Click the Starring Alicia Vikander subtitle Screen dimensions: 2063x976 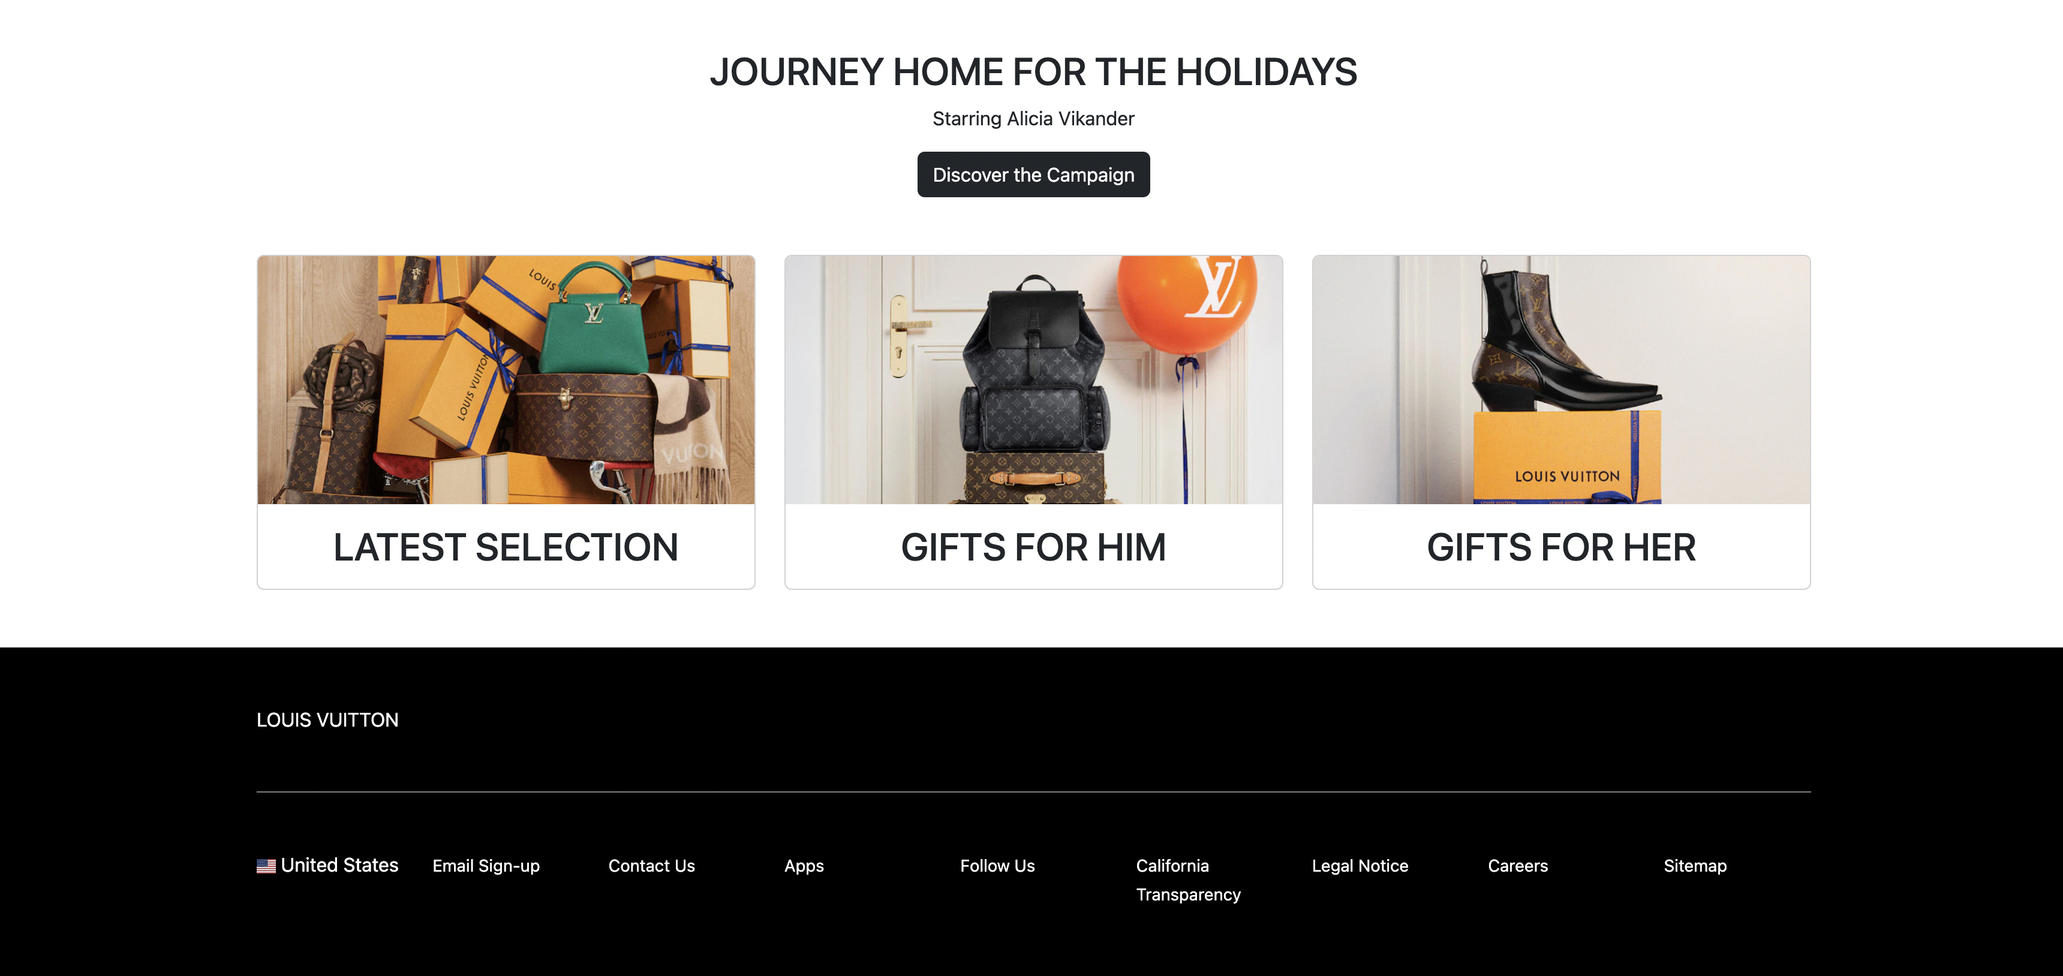(1033, 119)
